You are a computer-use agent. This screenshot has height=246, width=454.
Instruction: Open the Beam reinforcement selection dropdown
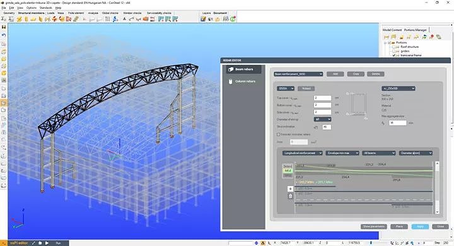click(298, 74)
